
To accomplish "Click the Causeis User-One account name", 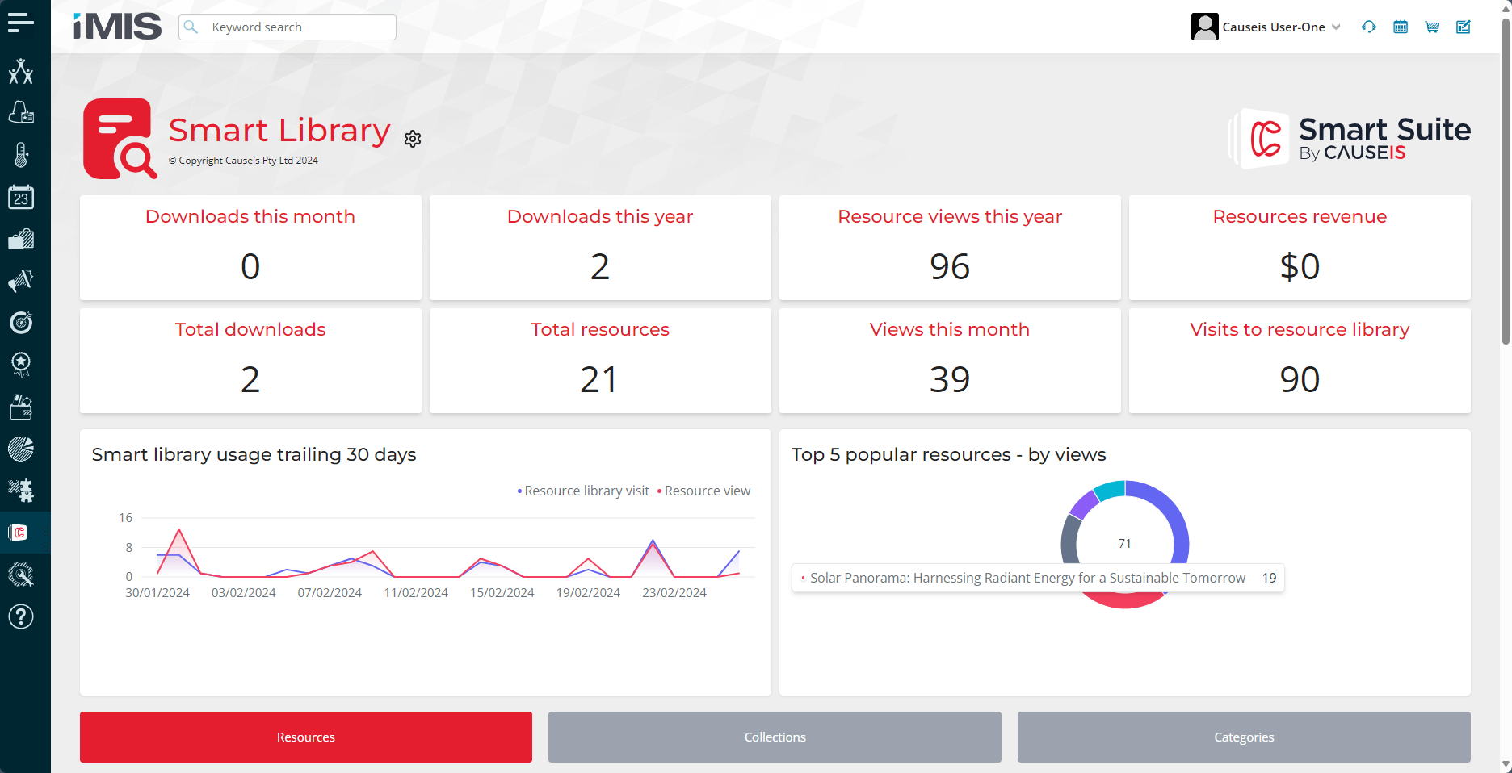I will [x=1274, y=27].
